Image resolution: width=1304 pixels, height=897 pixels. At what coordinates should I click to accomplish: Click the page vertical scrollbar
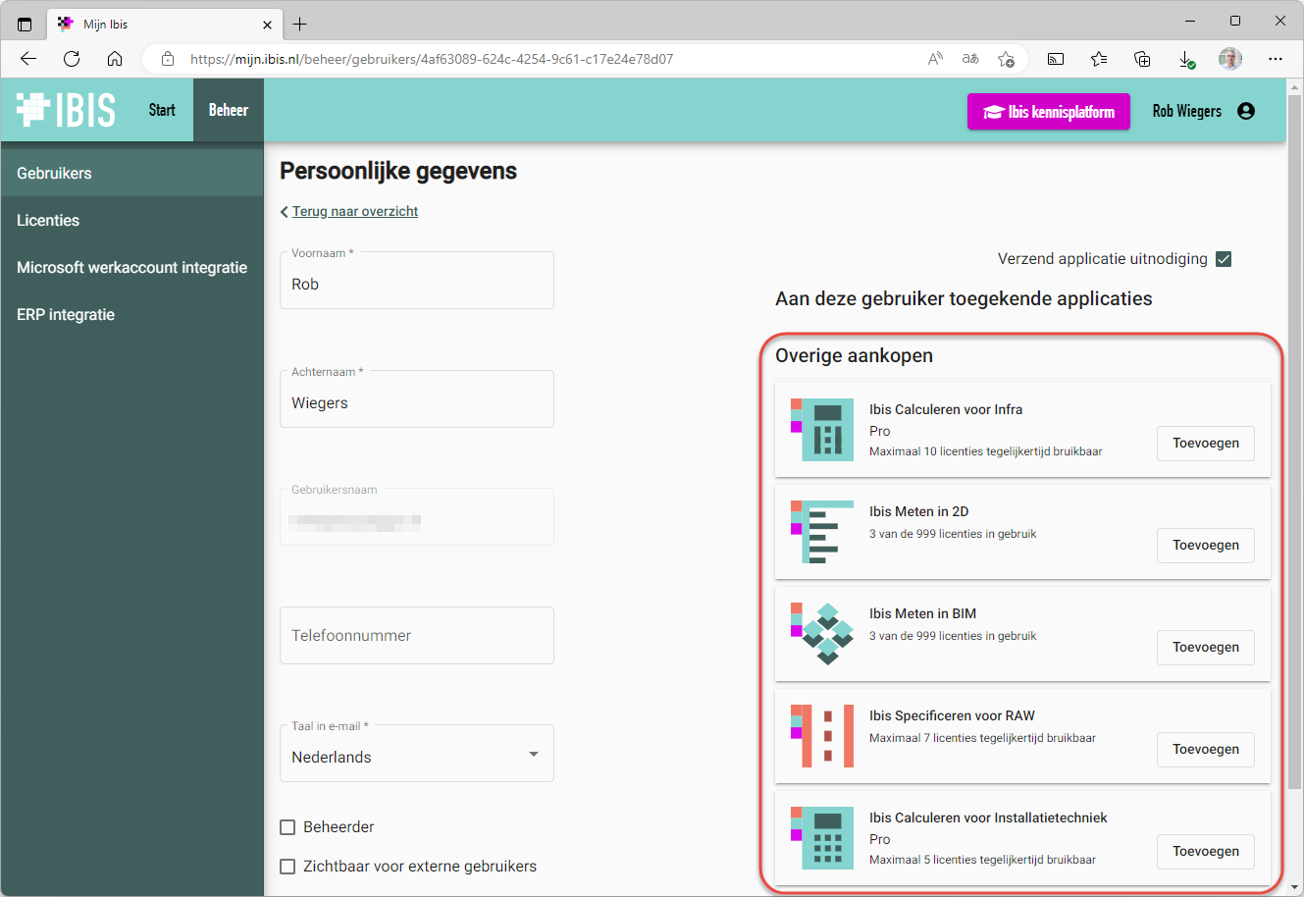pos(1295,442)
